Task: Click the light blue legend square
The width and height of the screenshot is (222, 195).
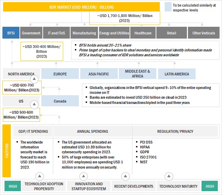Action: [x=168, y=7]
